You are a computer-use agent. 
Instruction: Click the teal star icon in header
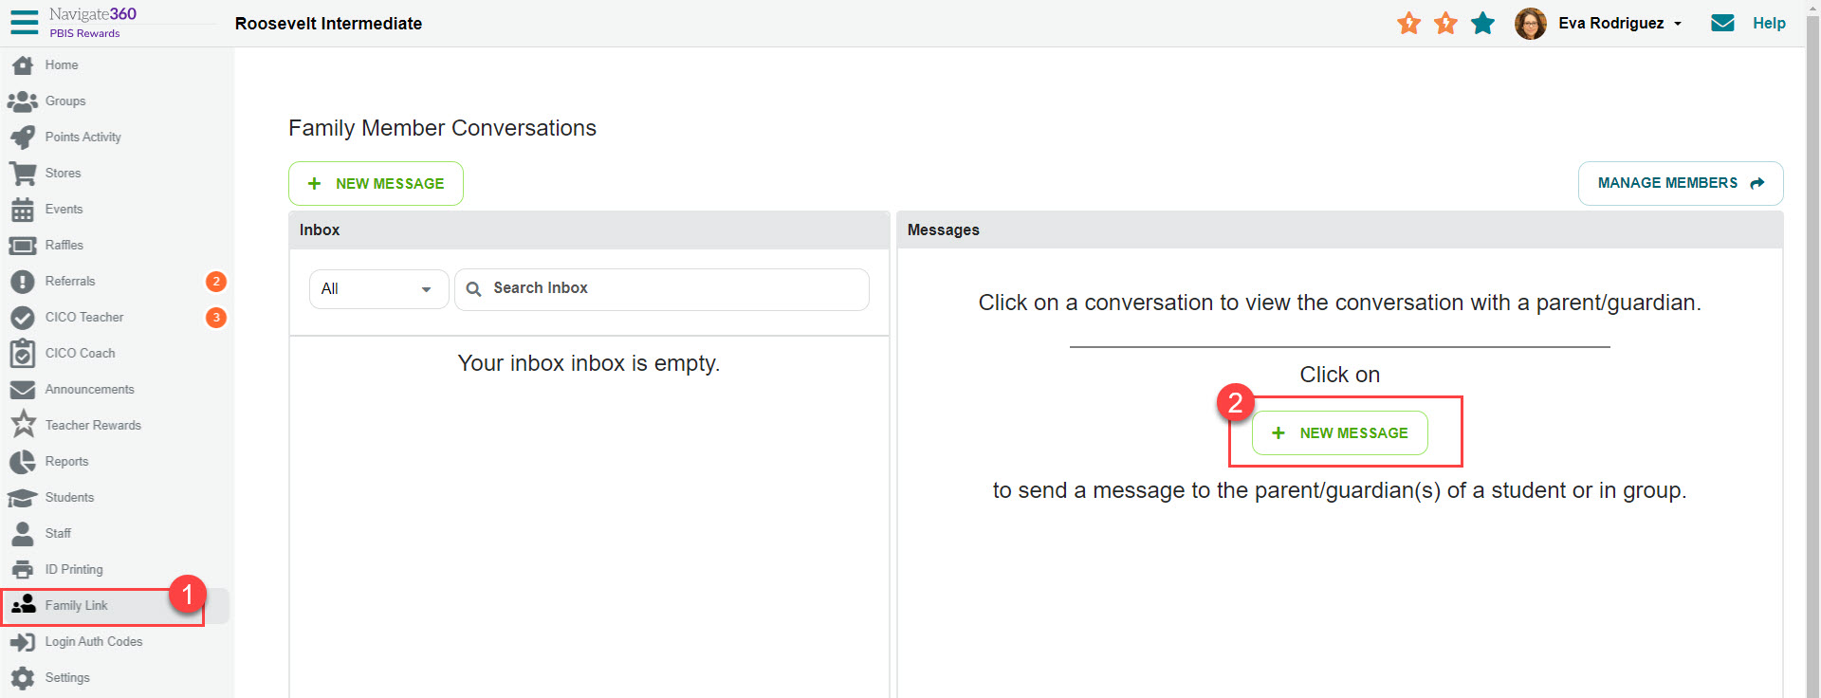point(1482,23)
